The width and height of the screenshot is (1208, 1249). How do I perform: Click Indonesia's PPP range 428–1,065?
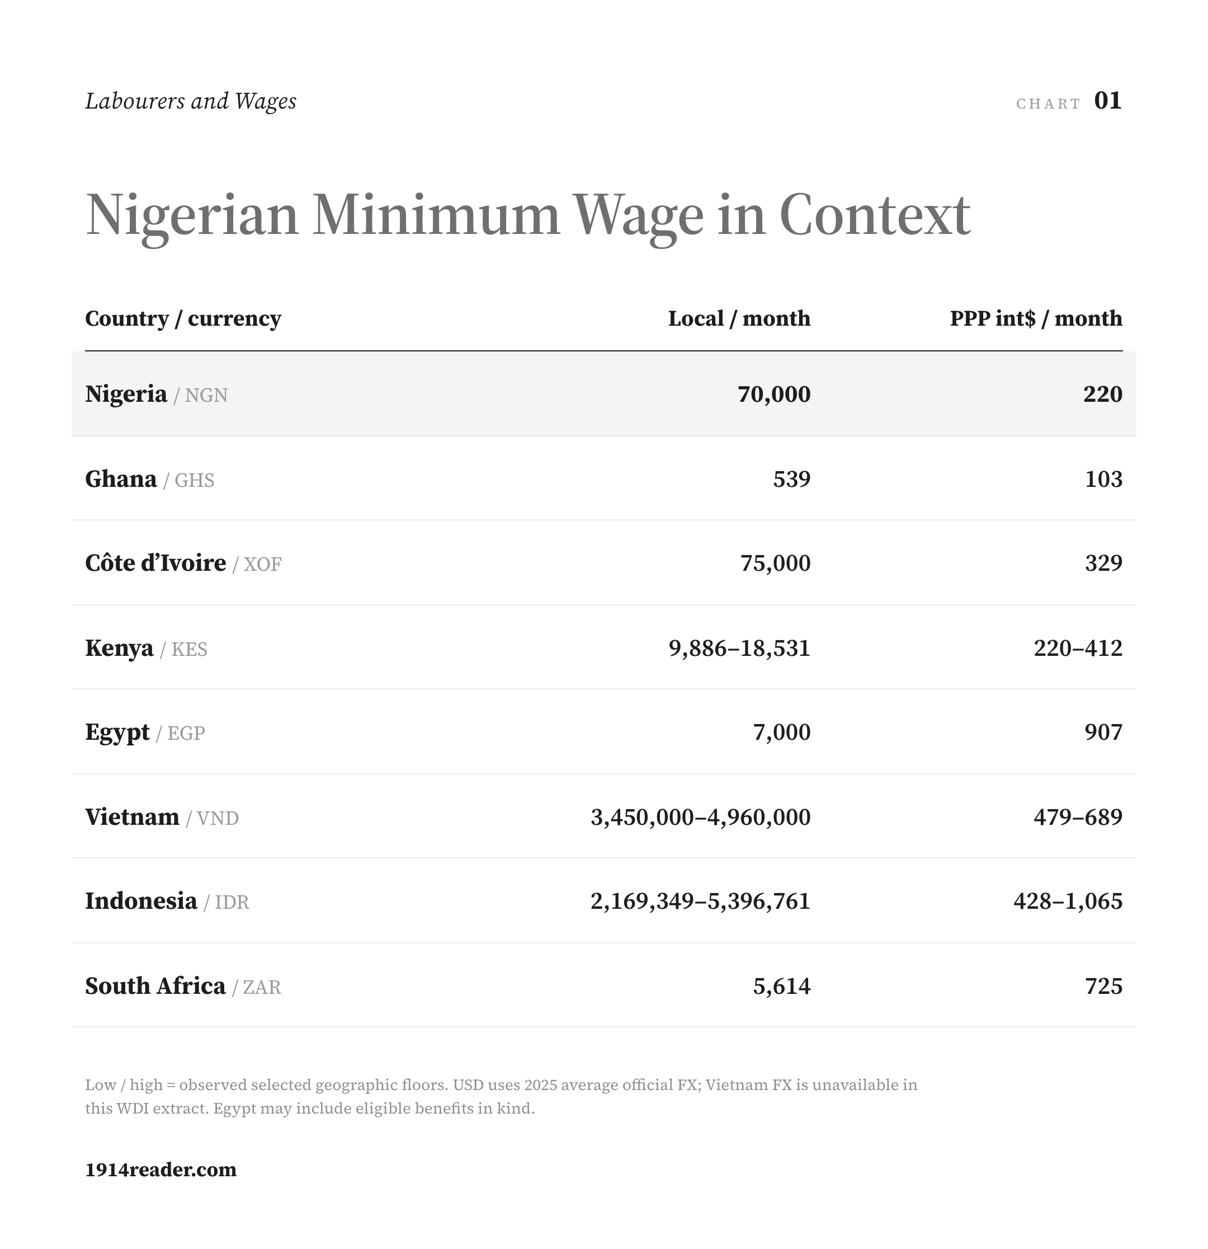1068,901
